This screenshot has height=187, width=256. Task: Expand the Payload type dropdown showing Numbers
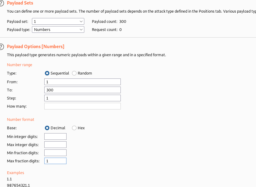pos(58,29)
